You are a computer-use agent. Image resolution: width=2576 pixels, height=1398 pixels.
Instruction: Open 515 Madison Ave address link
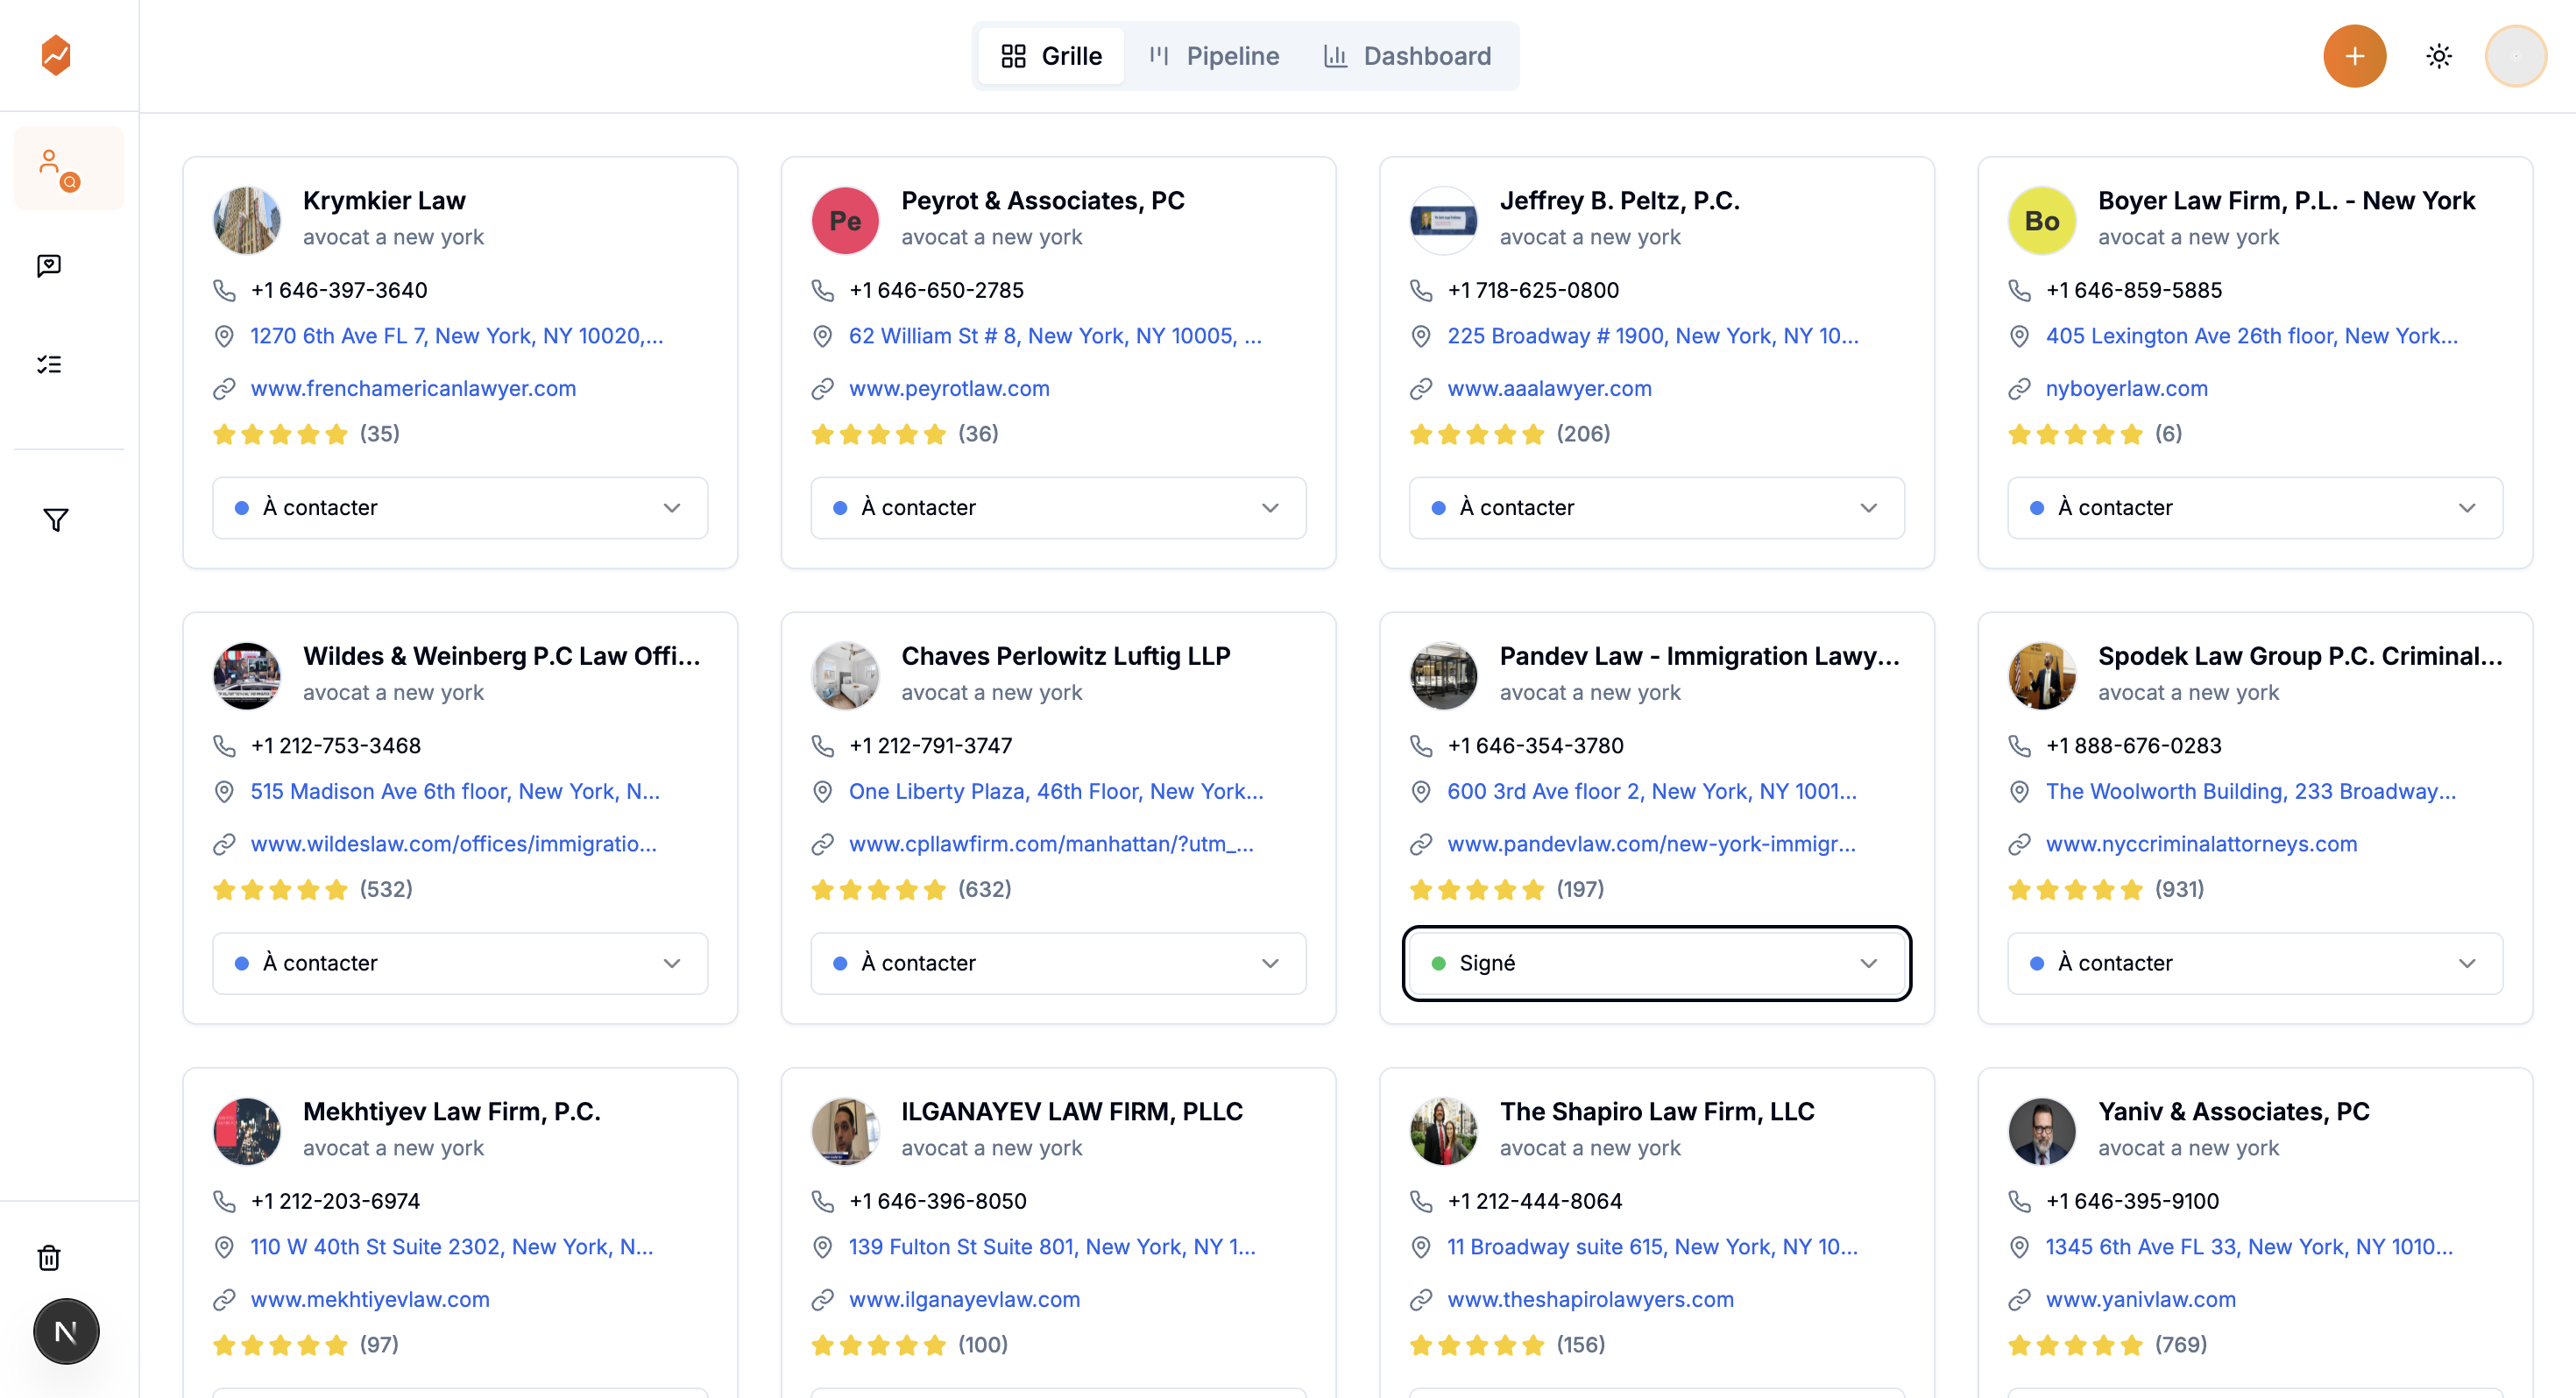click(x=455, y=791)
